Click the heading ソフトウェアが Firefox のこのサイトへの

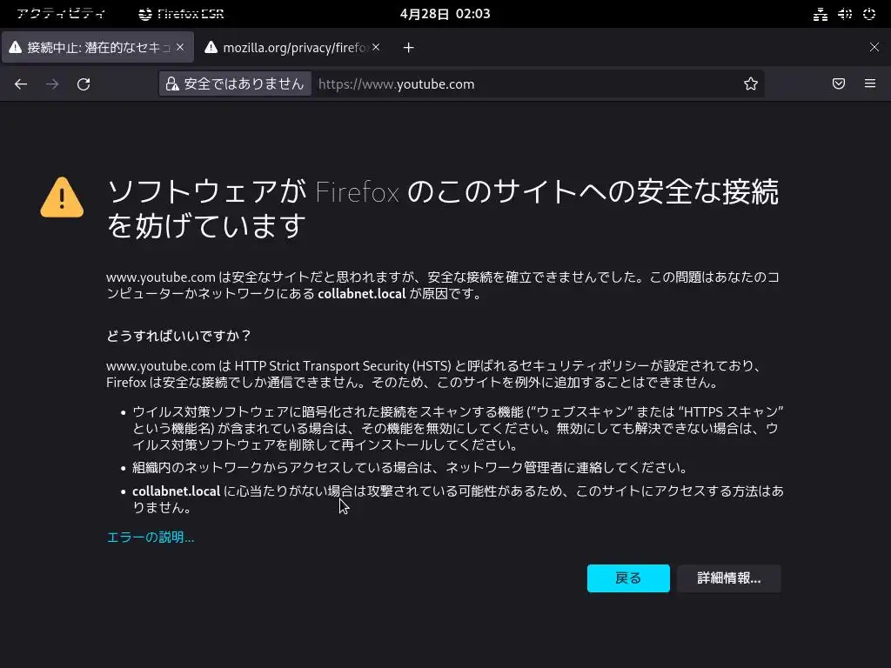point(443,209)
